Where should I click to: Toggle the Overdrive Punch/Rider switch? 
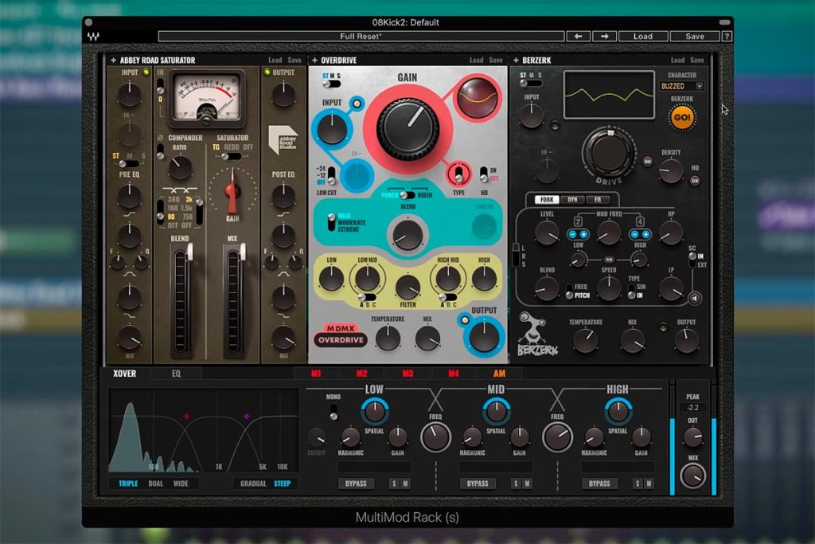coord(407,195)
